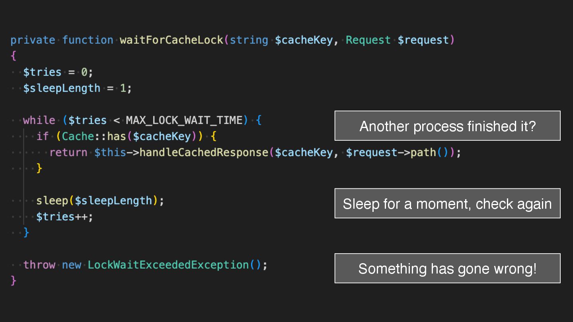Viewport: 573px width, 322px height.
Task: Click LockWaitExceededException class name
Action: click(x=168, y=265)
